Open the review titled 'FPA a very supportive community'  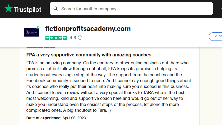(89, 55)
